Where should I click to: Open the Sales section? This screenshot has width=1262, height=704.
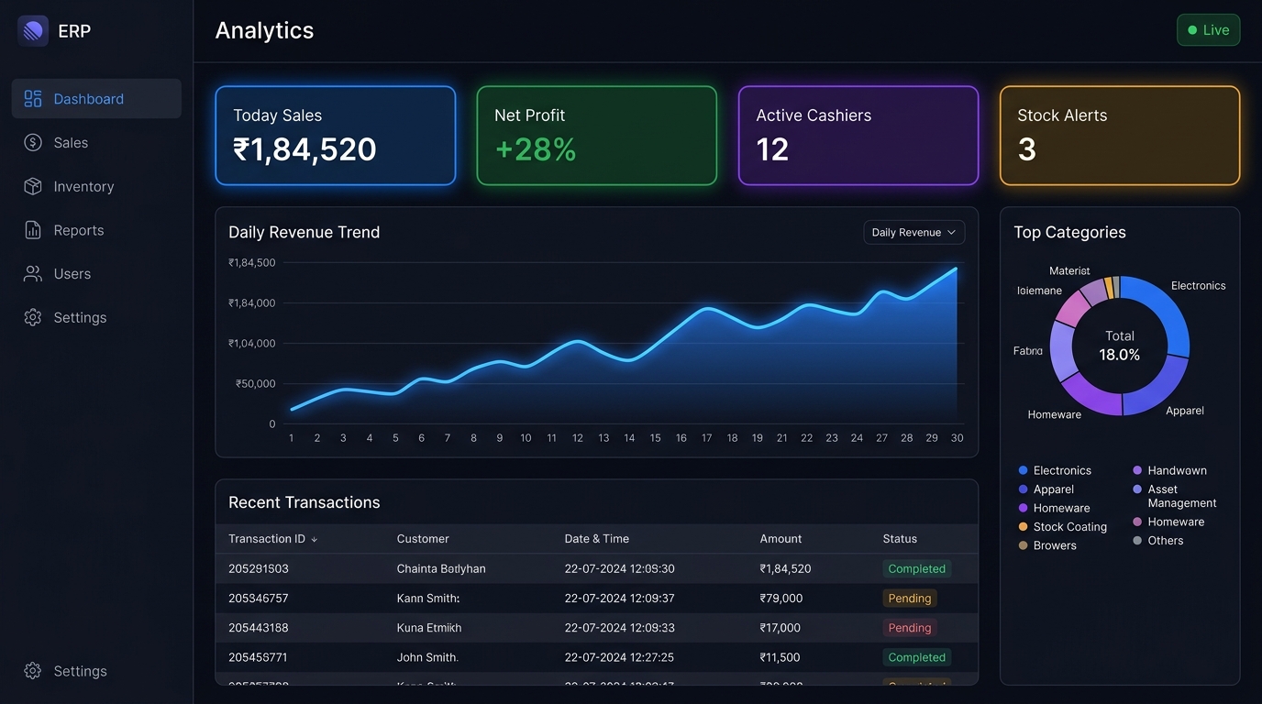pos(96,142)
